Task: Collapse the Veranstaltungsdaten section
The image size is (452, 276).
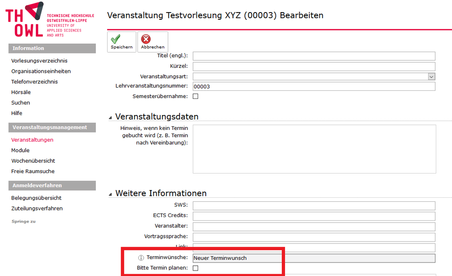Action: [x=111, y=117]
